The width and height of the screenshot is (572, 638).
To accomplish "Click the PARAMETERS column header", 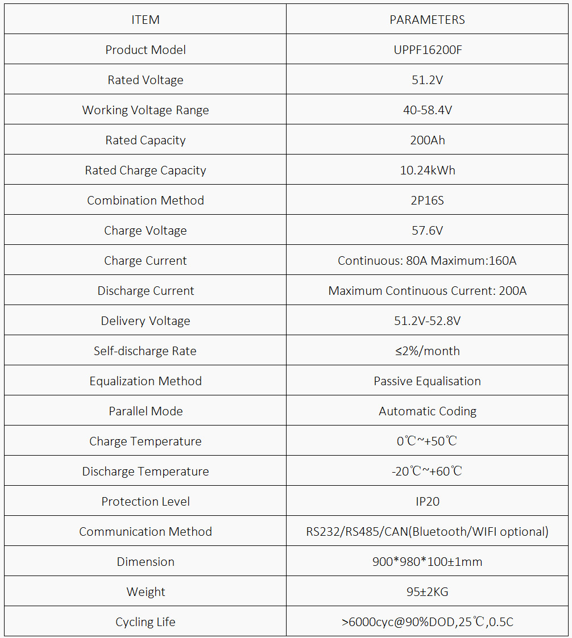I will (427, 20).
